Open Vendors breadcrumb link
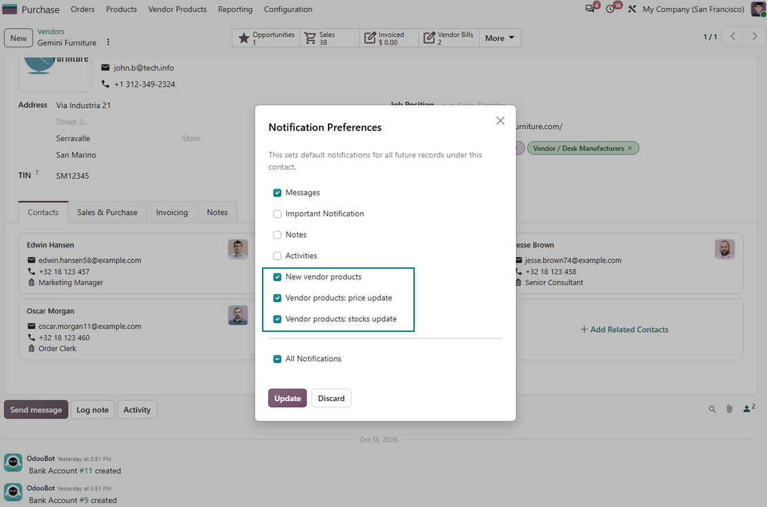 pyautogui.click(x=50, y=31)
